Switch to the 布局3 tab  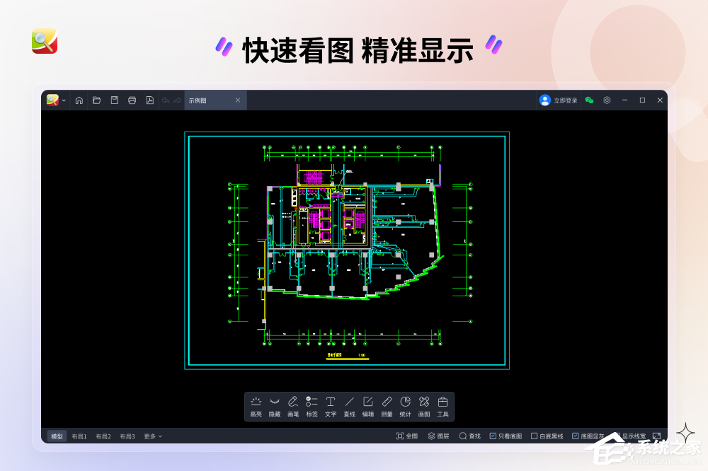[x=127, y=436]
